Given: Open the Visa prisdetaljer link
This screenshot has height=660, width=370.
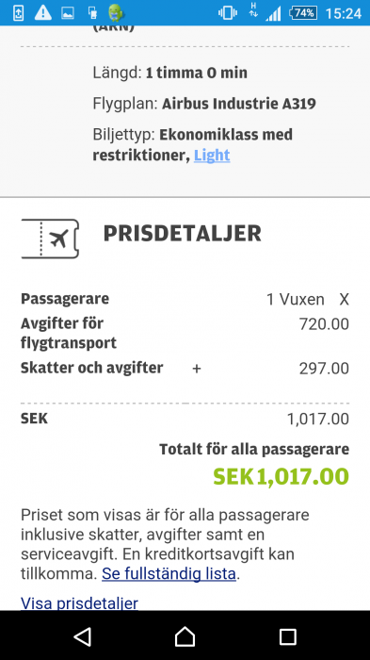Looking at the screenshot, I should [x=79, y=602].
